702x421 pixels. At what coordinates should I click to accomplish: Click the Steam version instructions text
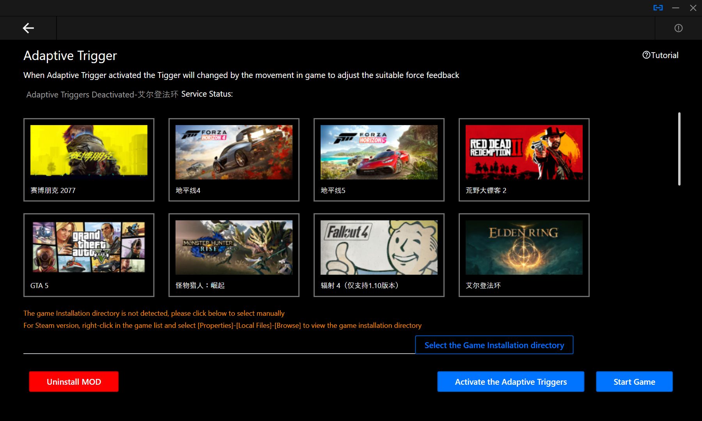(x=223, y=325)
